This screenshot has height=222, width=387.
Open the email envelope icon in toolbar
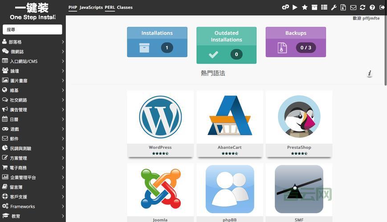tap(353, 8)
